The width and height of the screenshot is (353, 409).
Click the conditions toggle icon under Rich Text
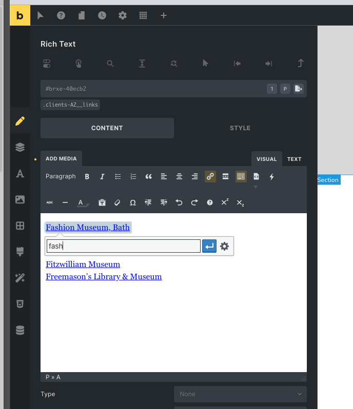[x=47, y=64]
